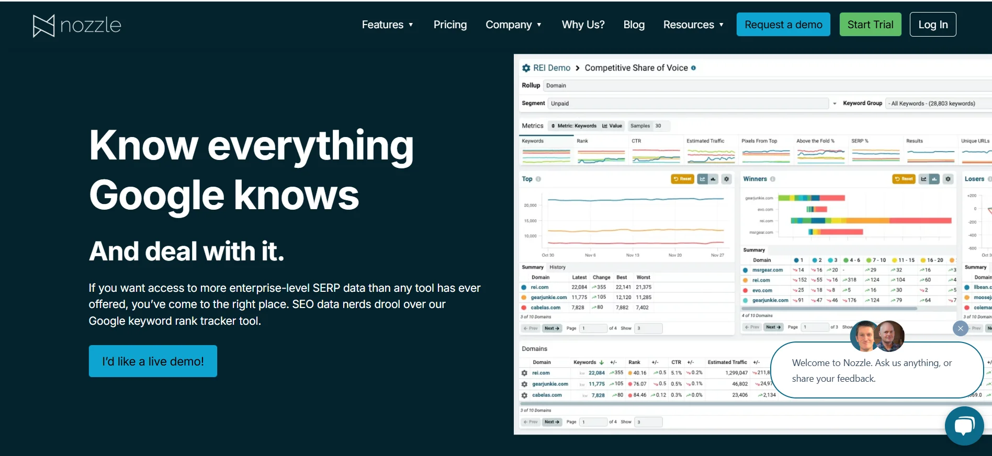Click Request a demo button

click(x=783, y=25)
